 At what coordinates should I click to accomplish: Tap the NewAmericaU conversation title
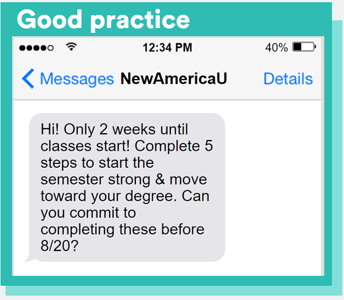click(174, 79)
